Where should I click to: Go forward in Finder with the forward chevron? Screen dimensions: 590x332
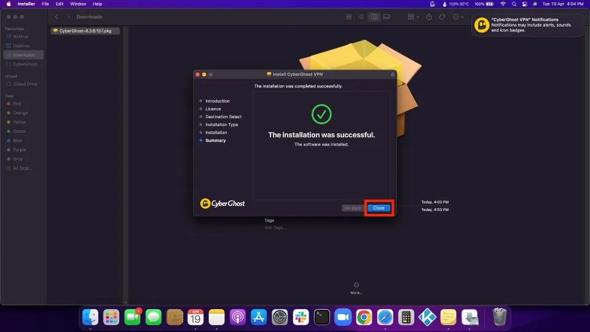(x=68, y=17)
